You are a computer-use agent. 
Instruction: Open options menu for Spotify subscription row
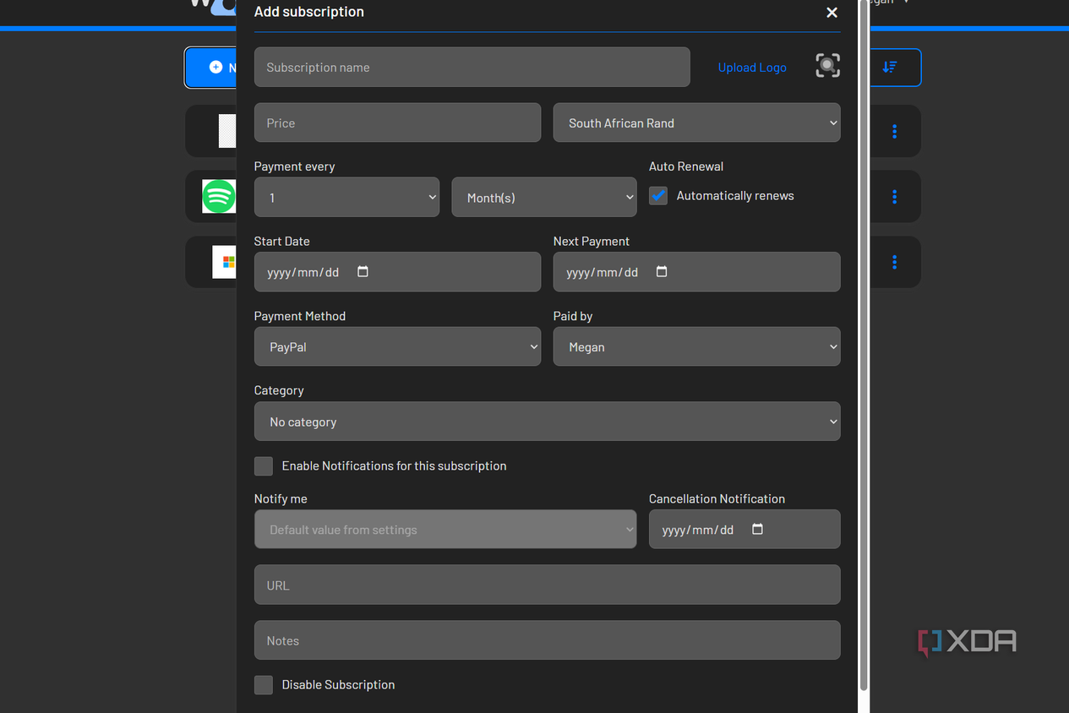[x=894, y=196]
